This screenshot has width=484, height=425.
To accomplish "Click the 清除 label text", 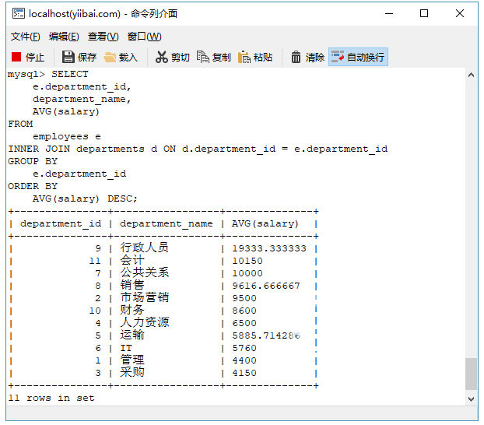I will [x=315, y=58].
